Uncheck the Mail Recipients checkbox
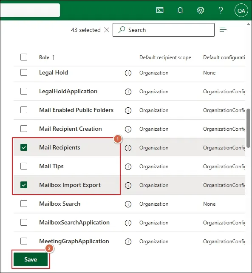Image resolution: width=252 pixels, height=273 pixels. pos(24,147)
